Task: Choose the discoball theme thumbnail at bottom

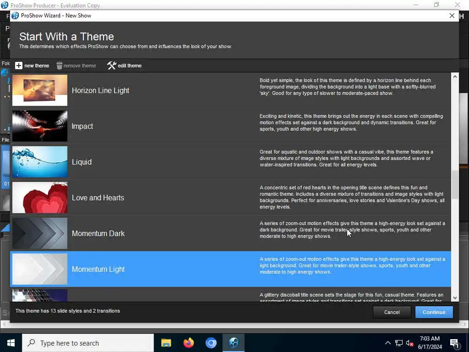Action: (40, 295)
